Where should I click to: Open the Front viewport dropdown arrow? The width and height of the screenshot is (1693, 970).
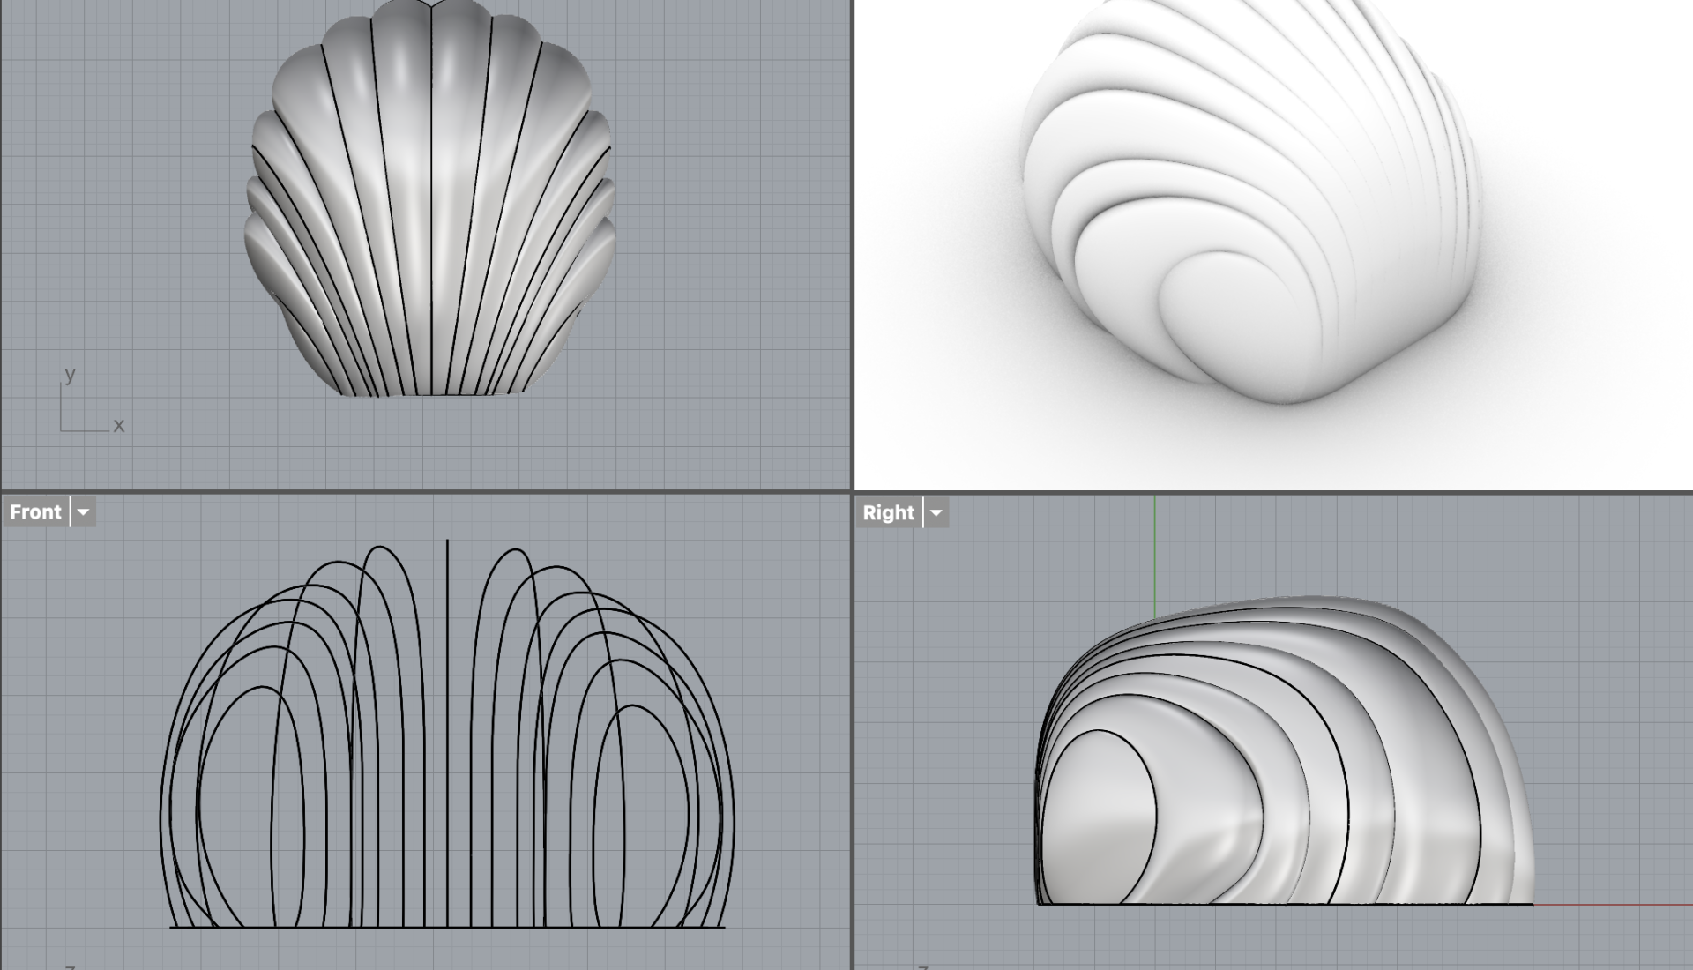point(83,512)
